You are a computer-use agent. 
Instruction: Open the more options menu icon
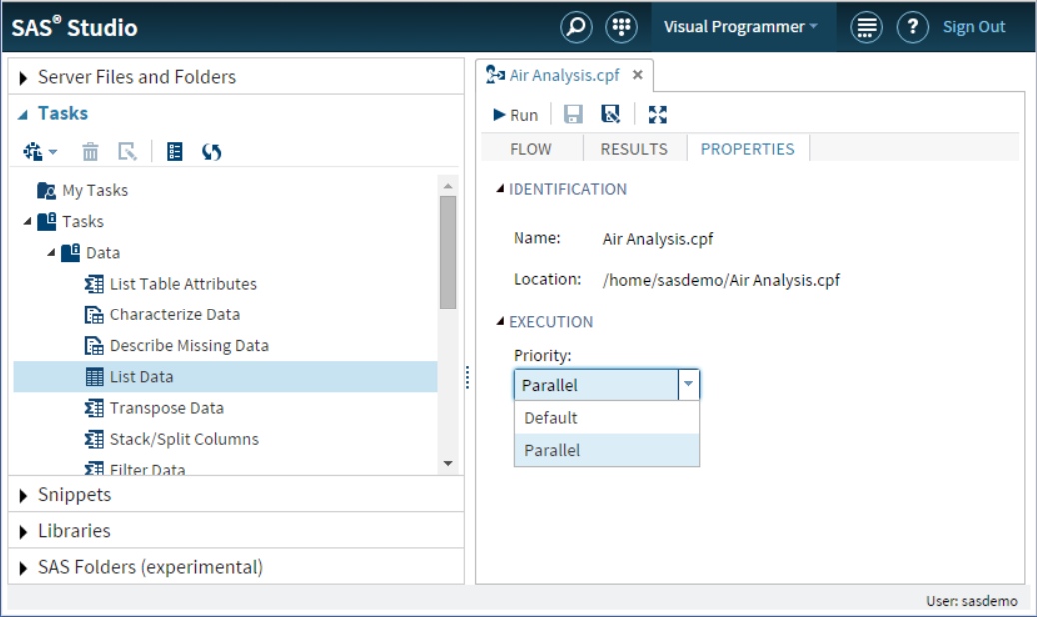pos(866,27)
